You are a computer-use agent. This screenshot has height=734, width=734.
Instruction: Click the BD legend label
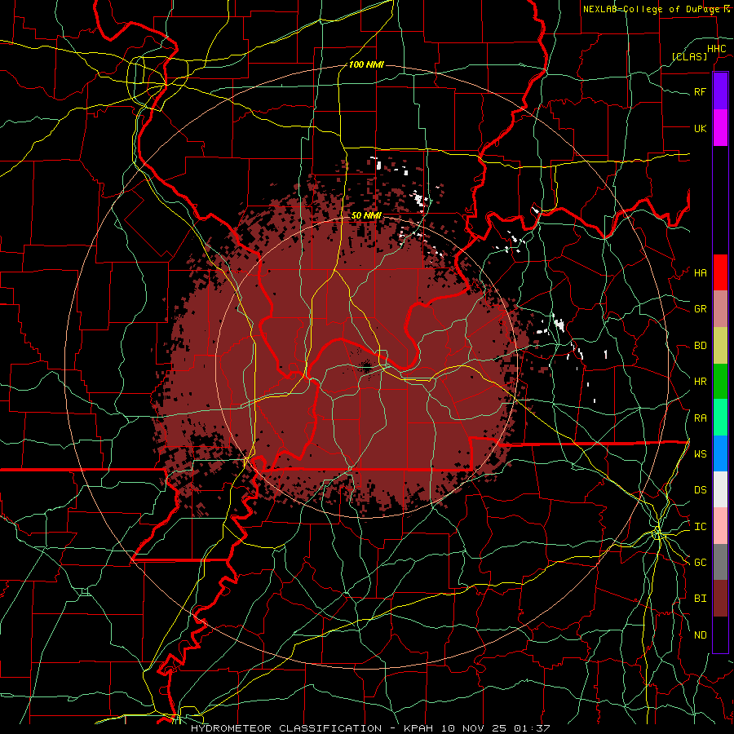[x=700, y=346]
